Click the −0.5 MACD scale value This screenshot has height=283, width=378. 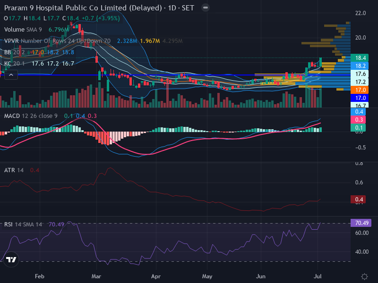click(x=361, y=148)
